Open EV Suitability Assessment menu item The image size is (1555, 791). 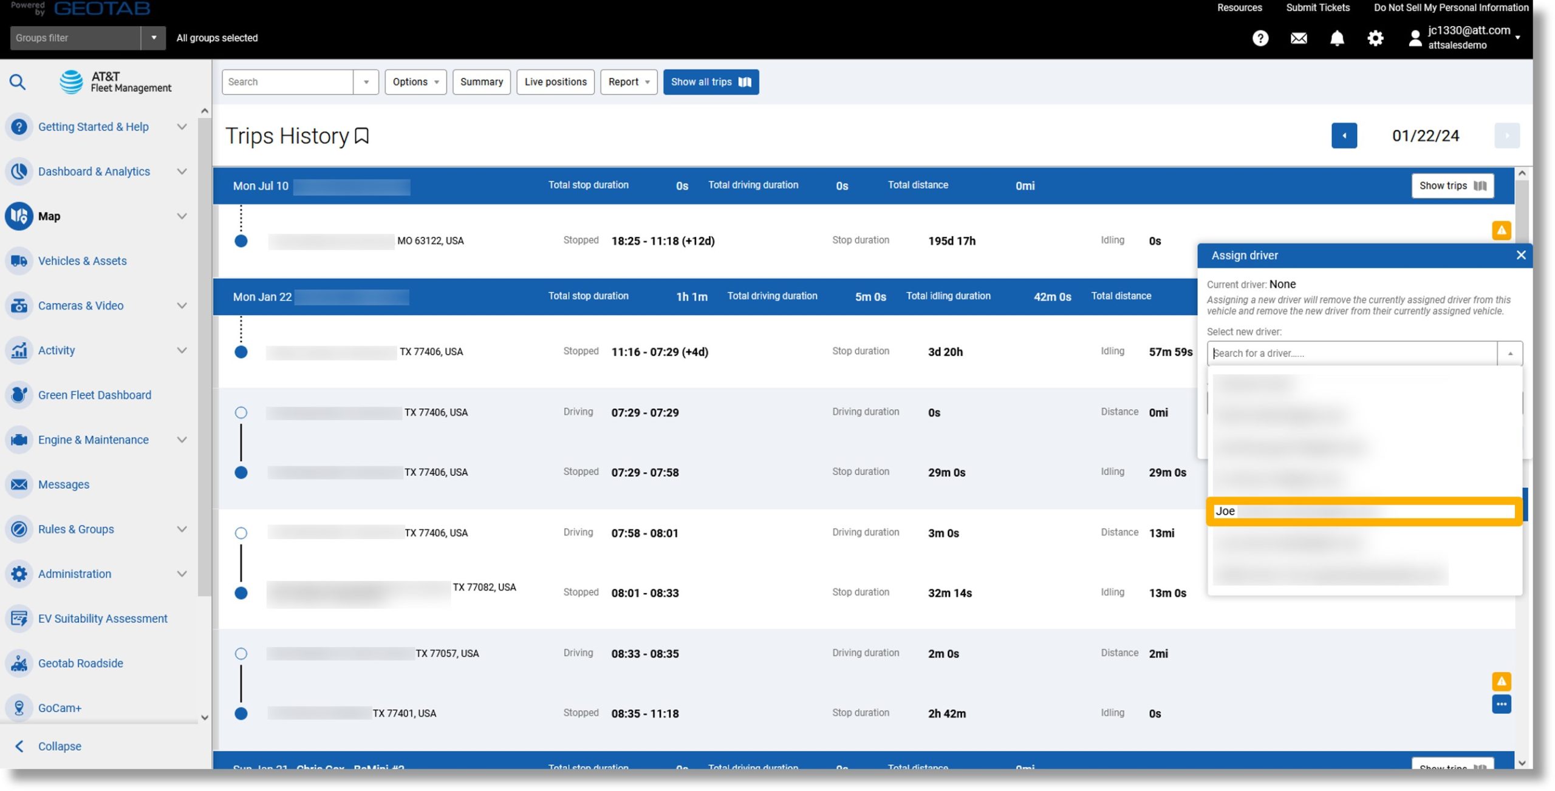[x=103, y=619]
